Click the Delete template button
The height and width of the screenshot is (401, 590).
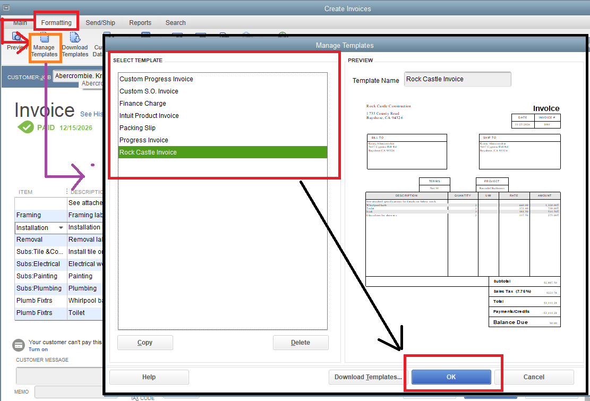(301, 343)
